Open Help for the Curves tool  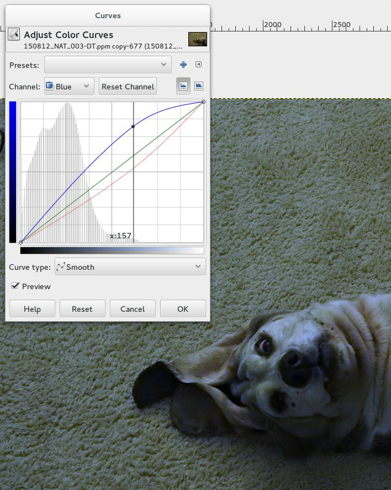(32, 309)
